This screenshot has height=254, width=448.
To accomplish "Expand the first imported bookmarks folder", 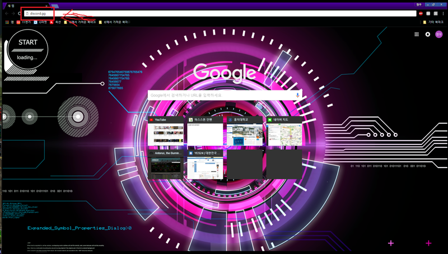I will click(x=80, y=22).
